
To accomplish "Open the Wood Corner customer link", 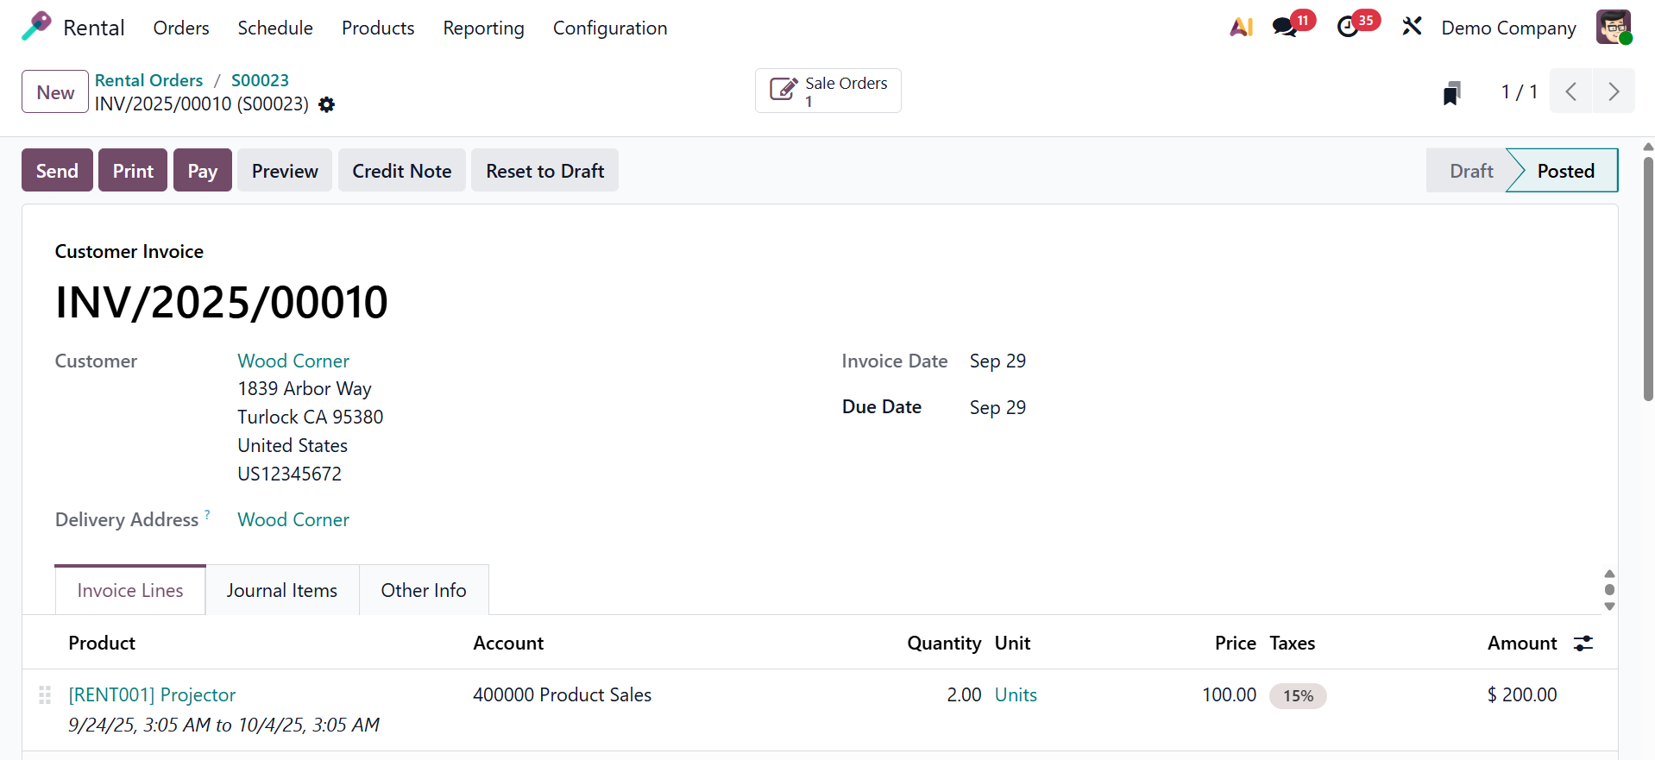I will point(293,361).
